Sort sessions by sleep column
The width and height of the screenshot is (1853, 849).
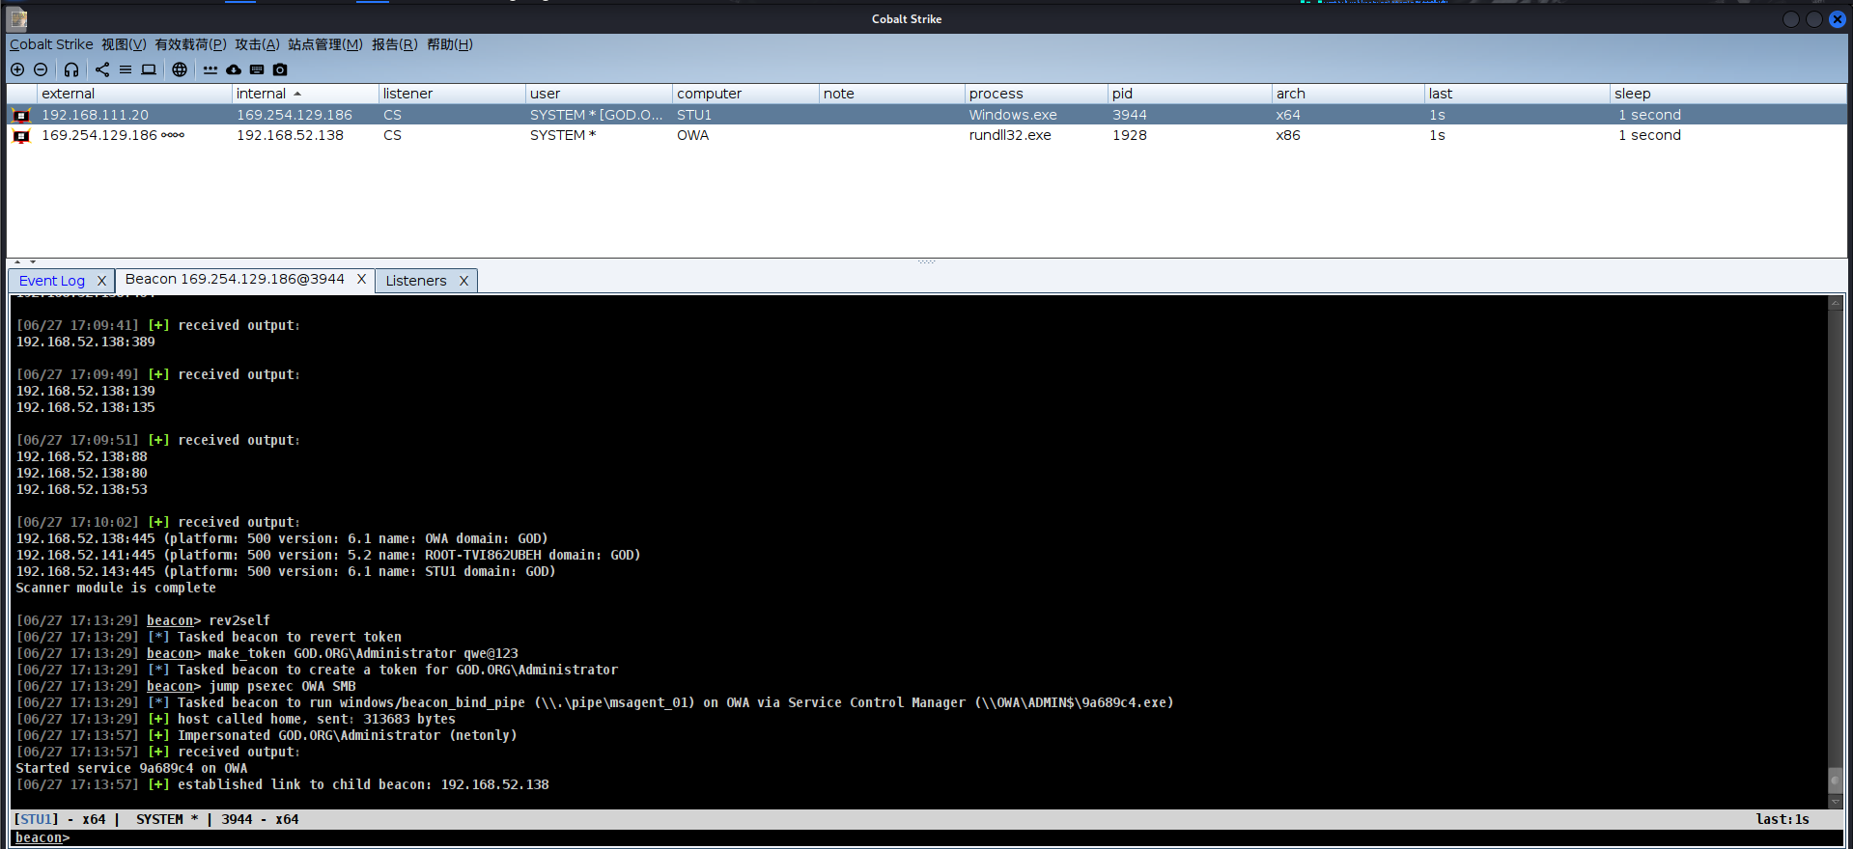pos(1728,94)
